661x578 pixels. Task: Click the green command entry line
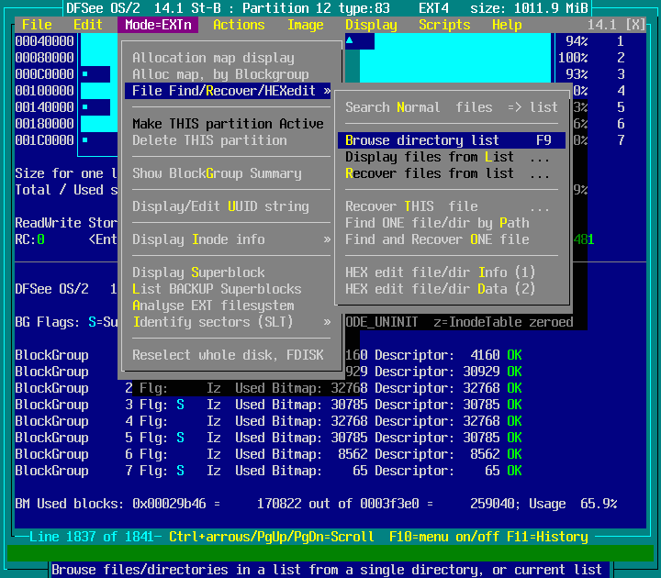(330, 552)
